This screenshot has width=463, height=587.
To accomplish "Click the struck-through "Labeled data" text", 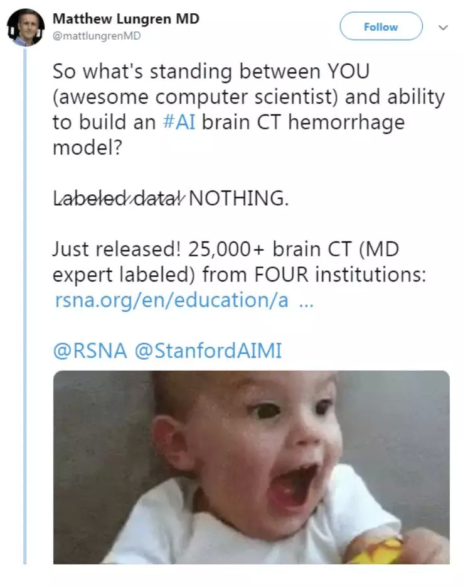I will [118, 199].
